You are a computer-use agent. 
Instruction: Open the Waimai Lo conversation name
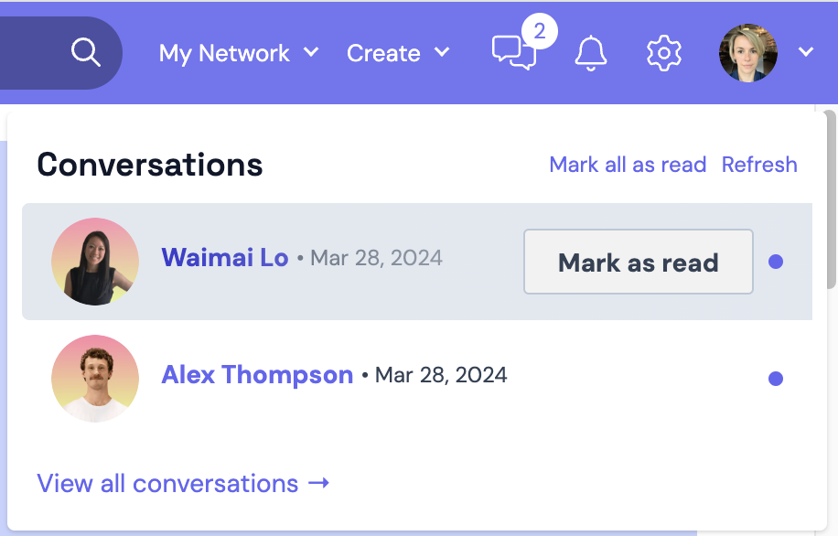click(225, 258)
